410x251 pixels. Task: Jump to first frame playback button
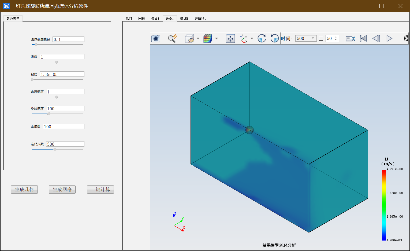point(363,38)
